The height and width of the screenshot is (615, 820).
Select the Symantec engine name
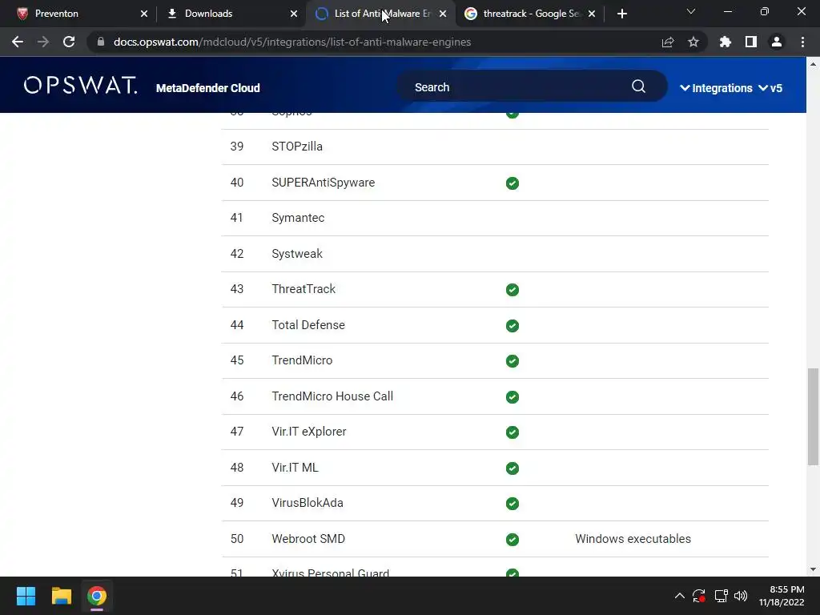(x=298, y=218)
